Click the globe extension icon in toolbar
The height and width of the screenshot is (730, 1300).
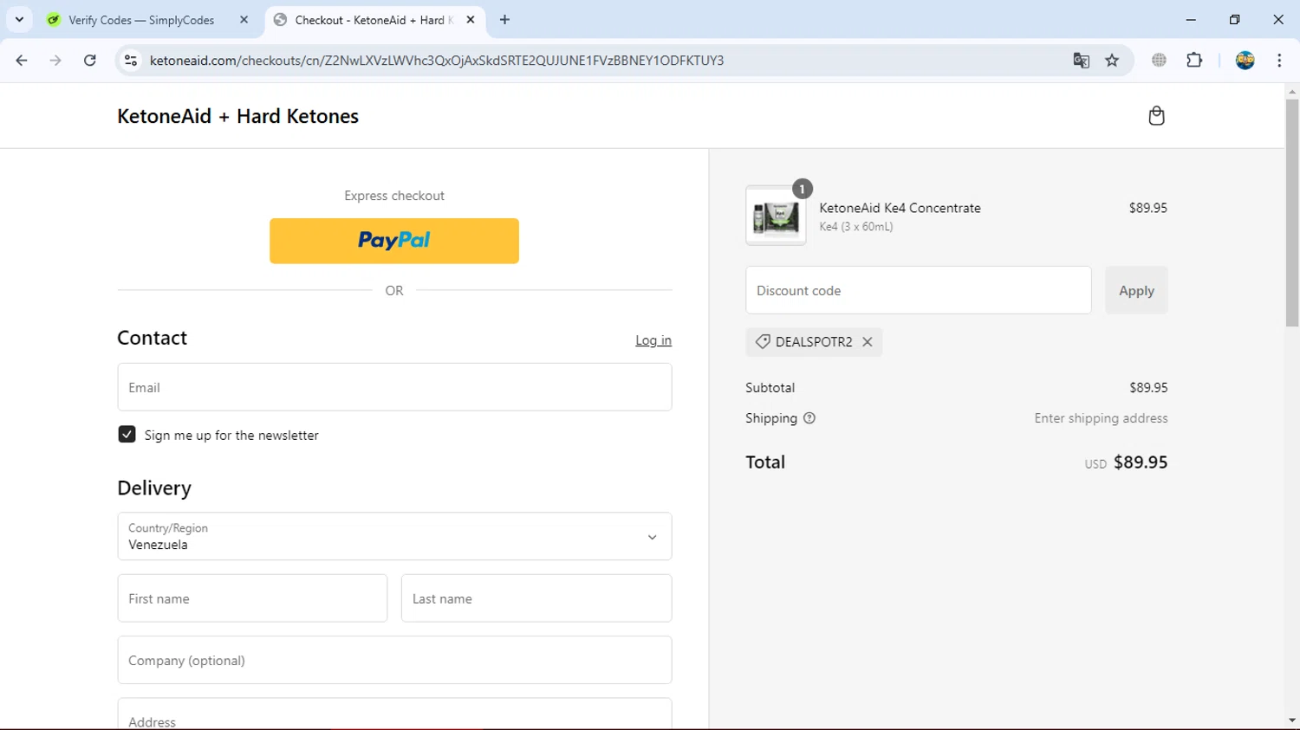click(1159, 61)
